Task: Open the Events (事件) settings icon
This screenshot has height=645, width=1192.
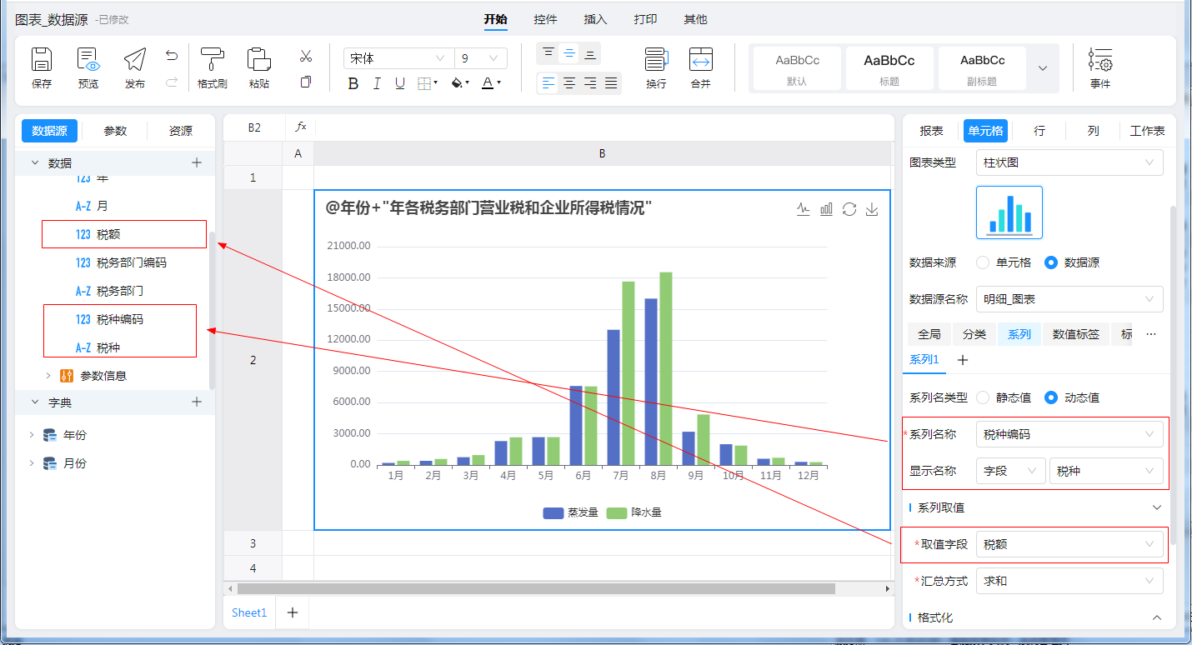Action: [x=1099, y=60]
